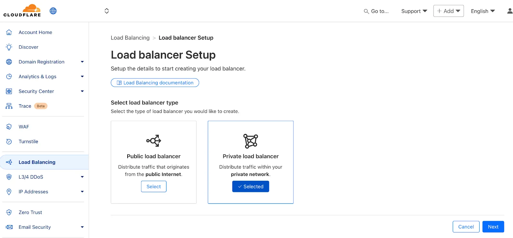Go to Account Home
The image size is (513, 238).
pos(35,32)
